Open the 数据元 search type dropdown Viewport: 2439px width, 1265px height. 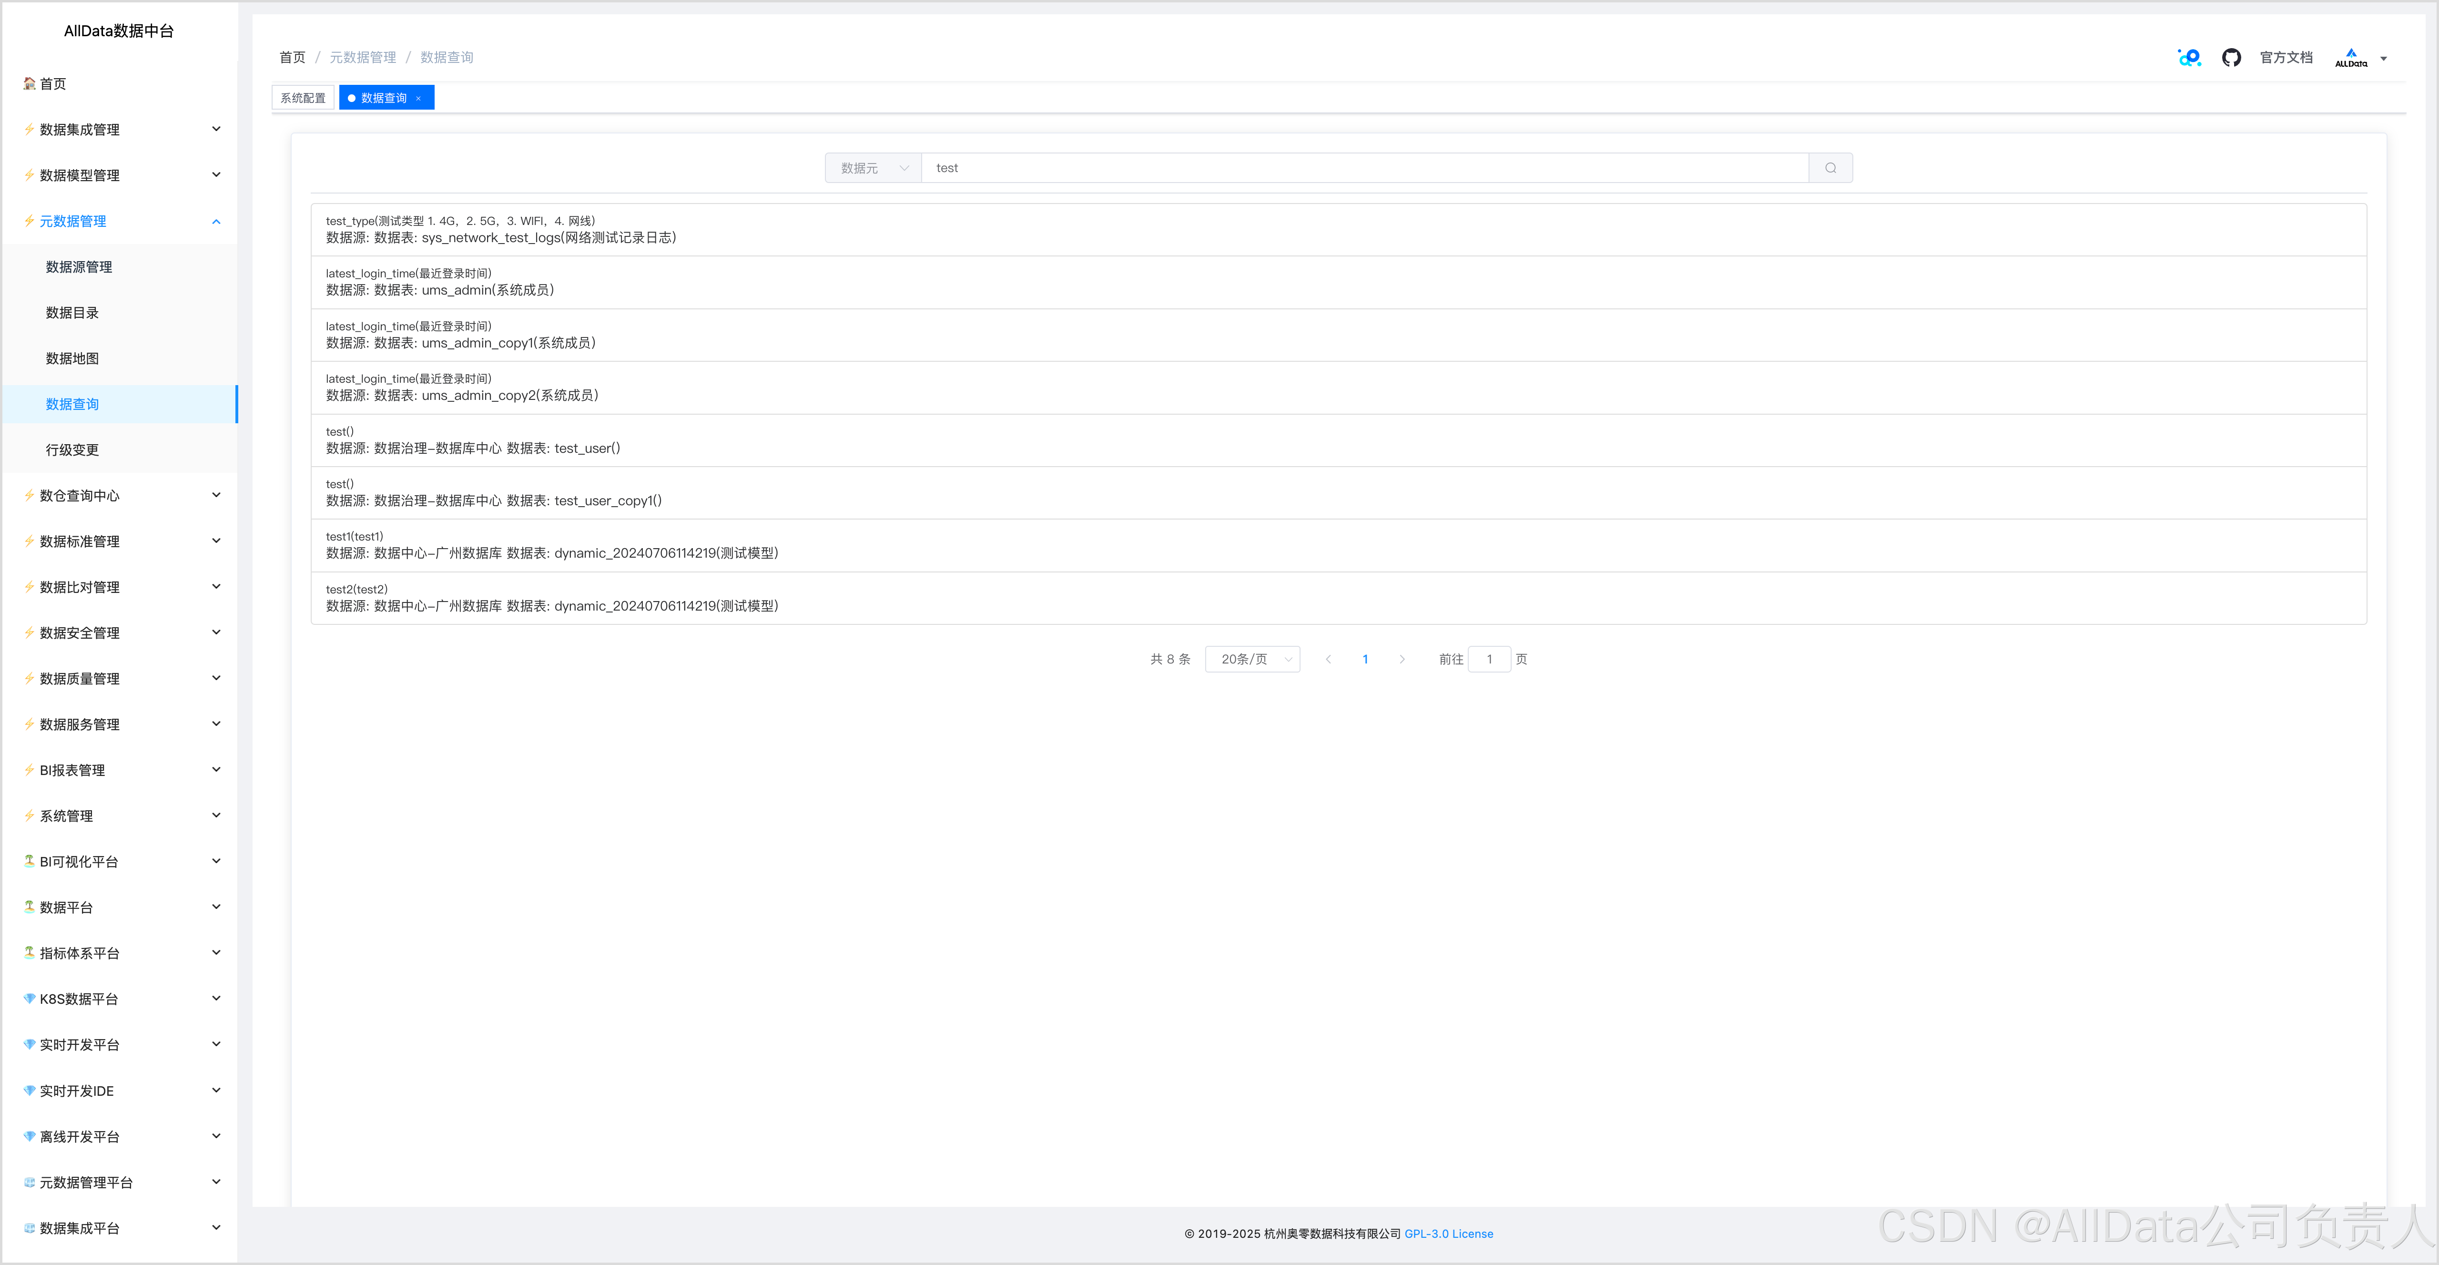click(x=873, y=168)
